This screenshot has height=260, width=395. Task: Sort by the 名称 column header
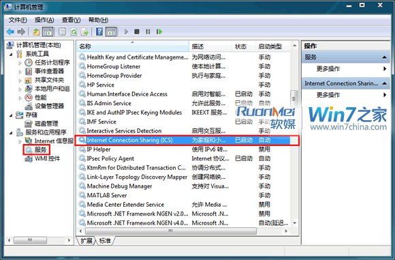(133, 46)
